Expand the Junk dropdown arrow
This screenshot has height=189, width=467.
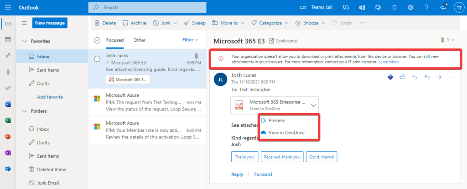pos(175,23)
